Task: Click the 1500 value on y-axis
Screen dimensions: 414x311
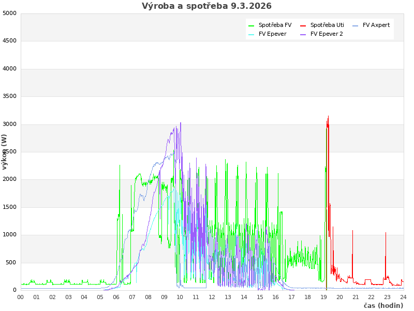Action: (x=9, y=207)
